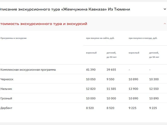Open the «Жемчужина Кавказа» description heading
Viewport: 167px width, 125px height.
(65, 9)
